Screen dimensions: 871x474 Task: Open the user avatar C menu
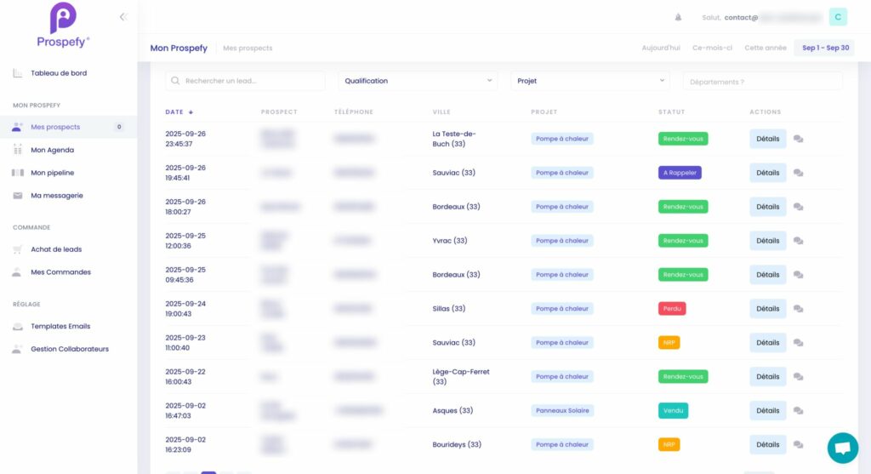pos(838,17)
